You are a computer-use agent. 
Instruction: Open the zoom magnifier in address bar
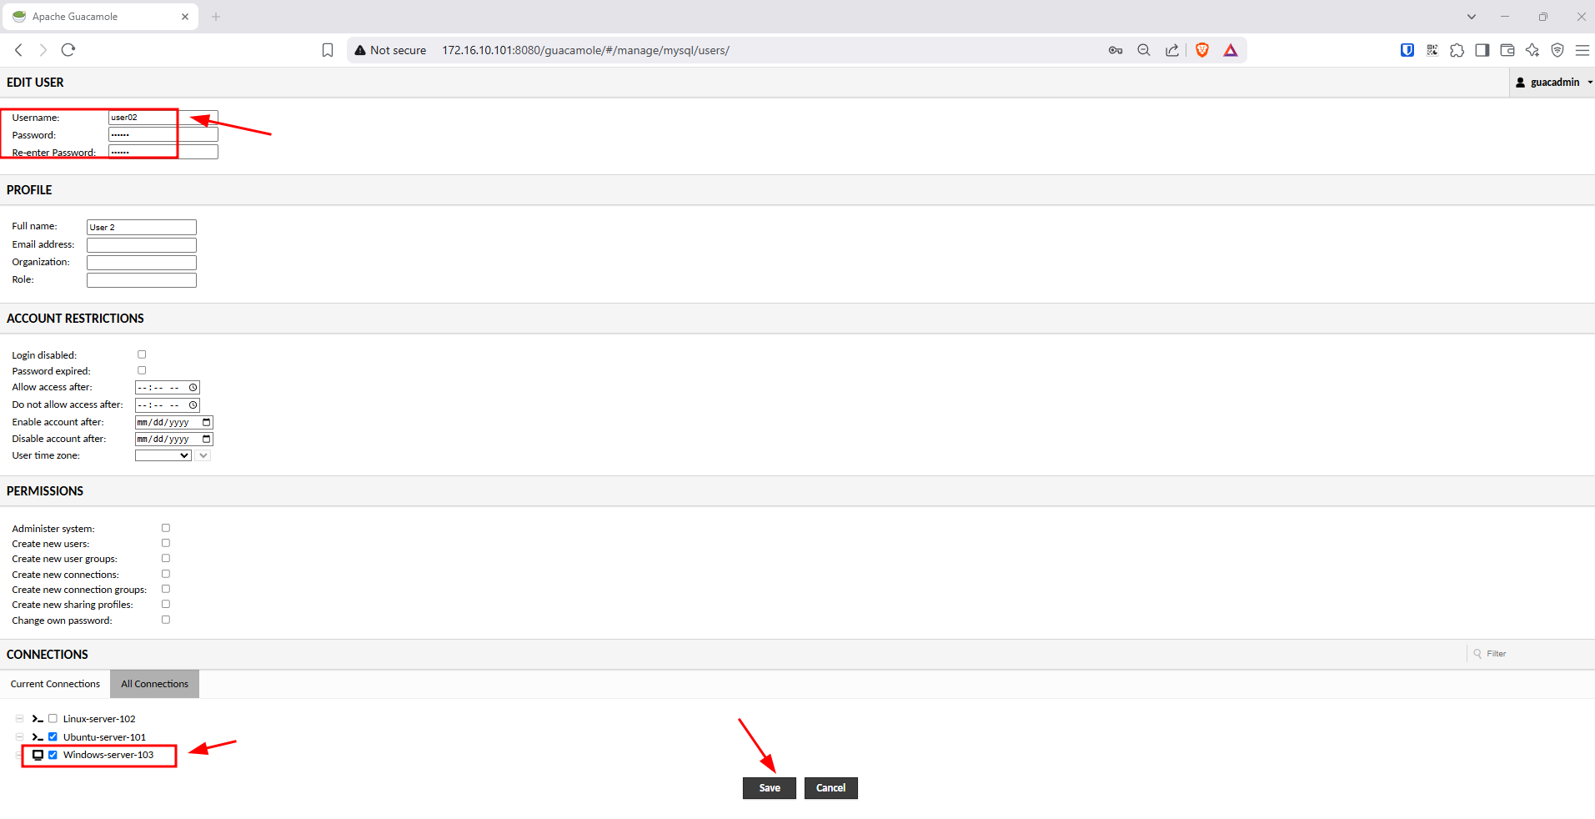(1144, 50)
